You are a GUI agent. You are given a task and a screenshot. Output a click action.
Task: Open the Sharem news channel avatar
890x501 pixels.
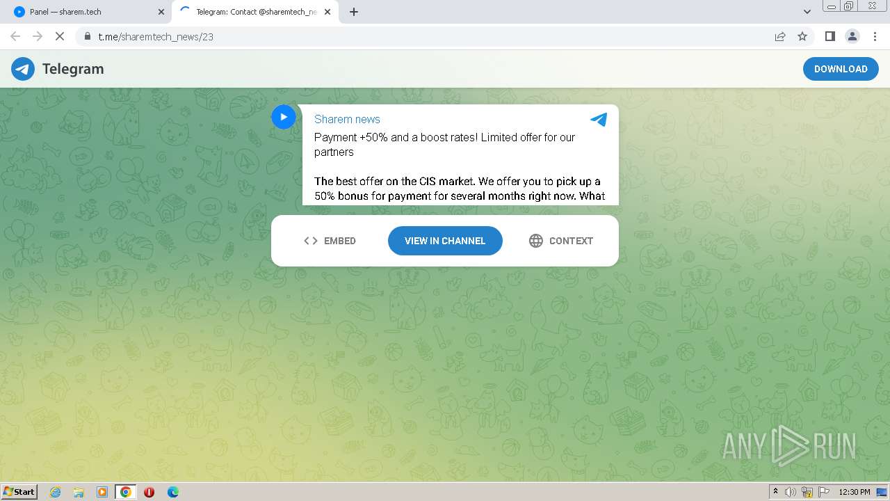point(283,117)
